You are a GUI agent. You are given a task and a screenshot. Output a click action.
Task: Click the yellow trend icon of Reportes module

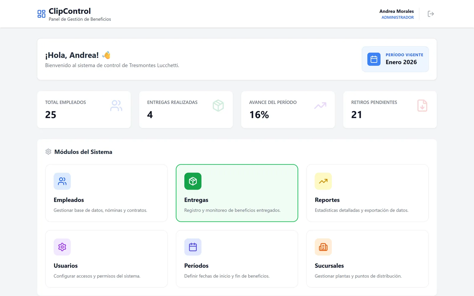point(323,181)
